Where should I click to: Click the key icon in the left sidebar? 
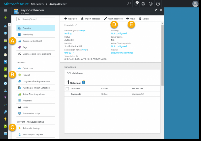pyautogui.click(x=5, y=119)
